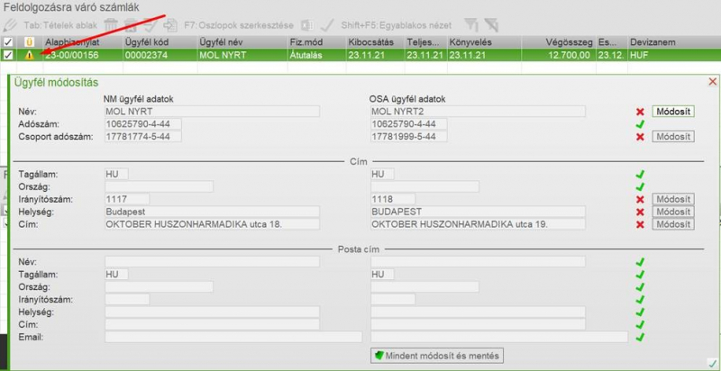The image size is (721, 371).
Task: Click green check in dialog bottom-right corner
Action: (712, 362)
